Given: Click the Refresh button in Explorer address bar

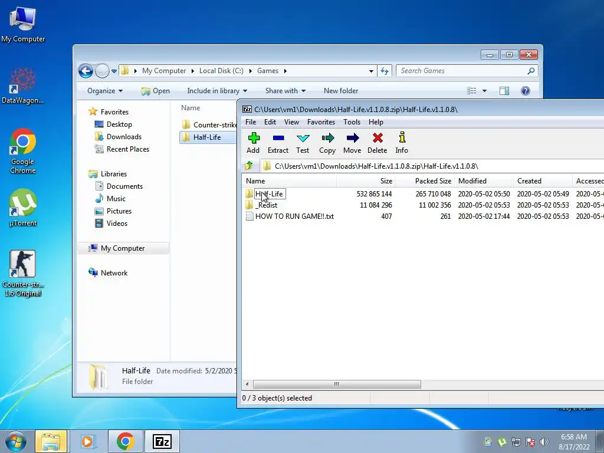Looking at the screenshot, I should 385,71.
